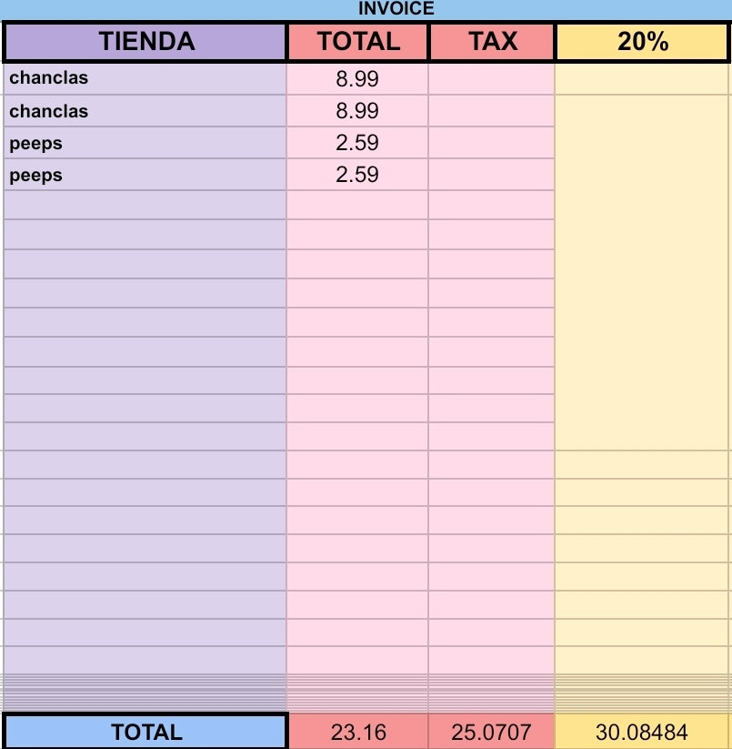Select the TOTAL column header cell
Screen dimensions: 732x749
coord(358,42)
